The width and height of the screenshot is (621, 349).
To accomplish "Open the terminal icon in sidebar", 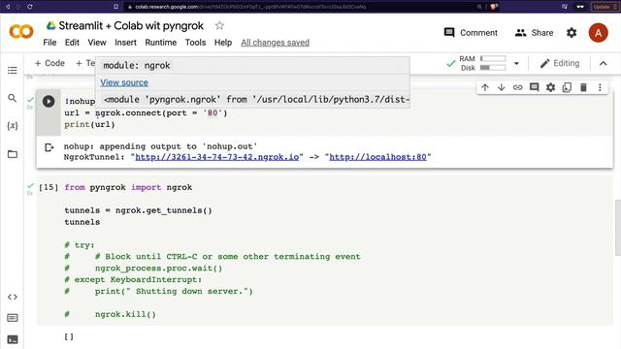I will (x=13, y=339).
